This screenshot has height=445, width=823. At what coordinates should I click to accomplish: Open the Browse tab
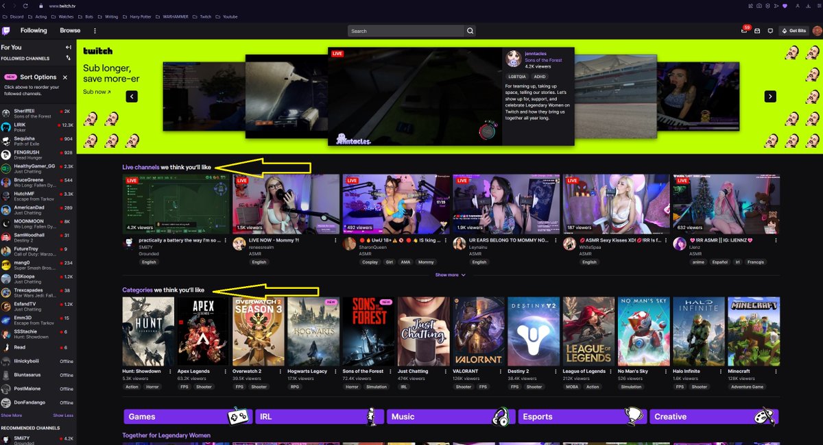point(70,31)
